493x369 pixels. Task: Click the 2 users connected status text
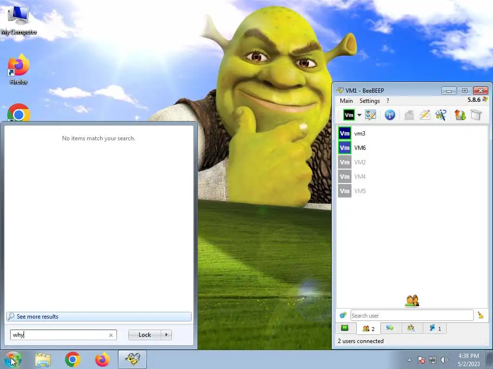(361, 341)
